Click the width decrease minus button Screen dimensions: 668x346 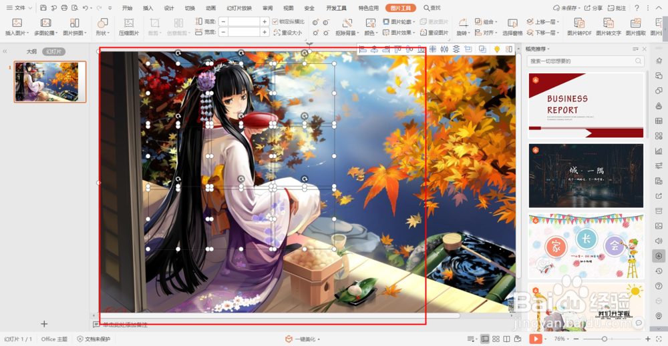pos(223,32)
